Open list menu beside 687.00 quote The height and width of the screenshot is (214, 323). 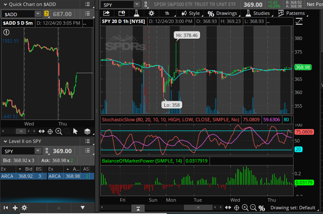[x=87, y=14]
